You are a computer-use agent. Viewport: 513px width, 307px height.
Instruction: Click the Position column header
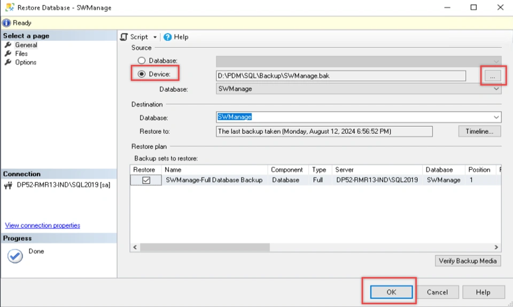[x=480, y=170]
